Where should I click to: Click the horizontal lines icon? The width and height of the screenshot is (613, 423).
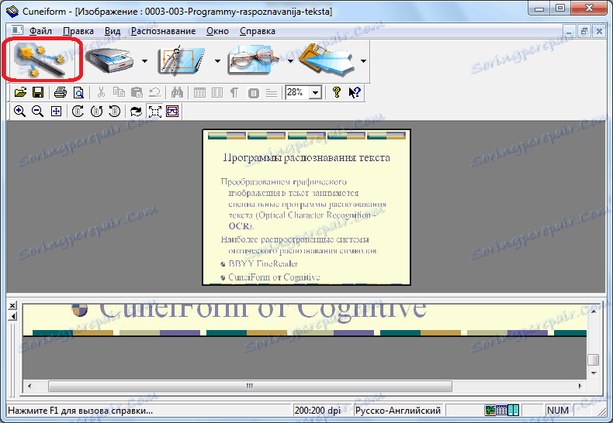coord(272,93)
